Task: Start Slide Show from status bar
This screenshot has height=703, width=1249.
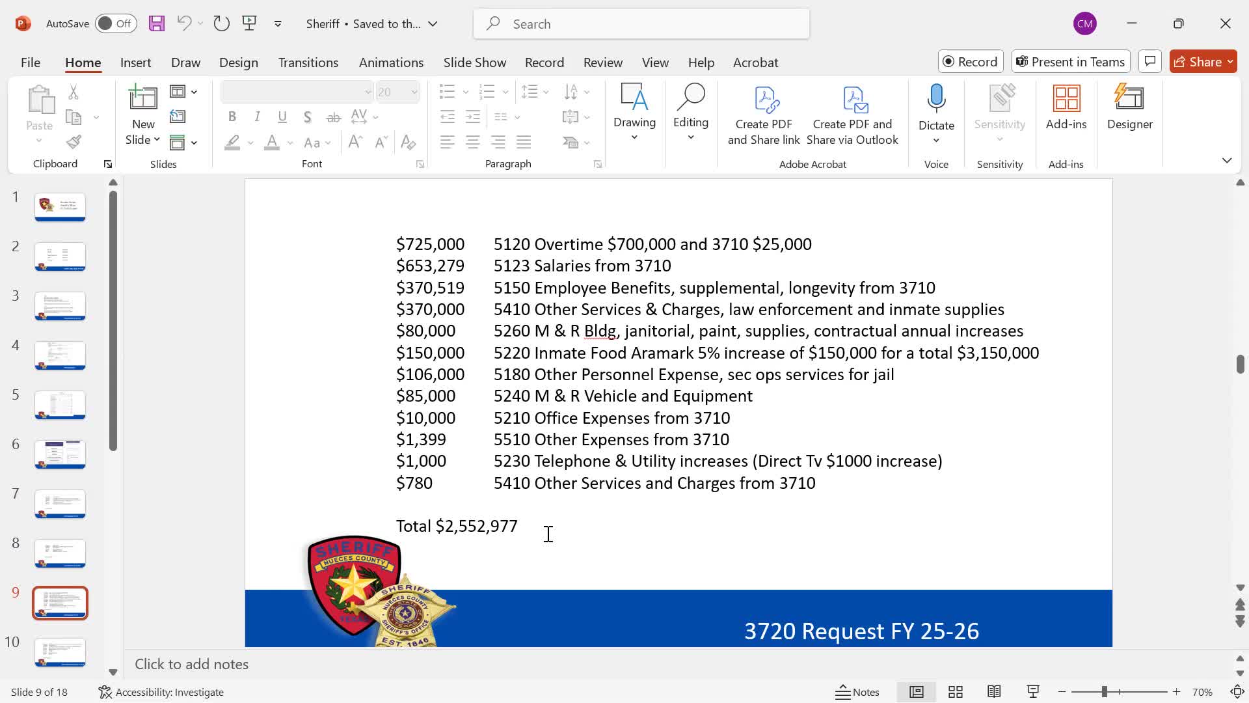Action: [1033, 692]
